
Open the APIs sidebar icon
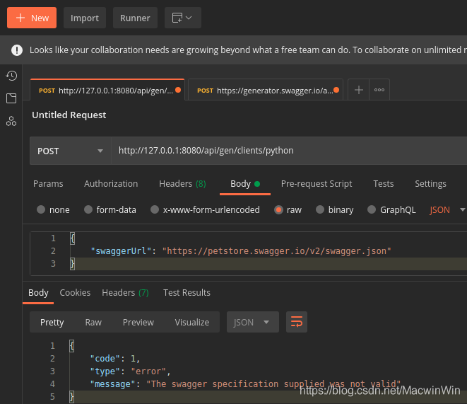11,121
